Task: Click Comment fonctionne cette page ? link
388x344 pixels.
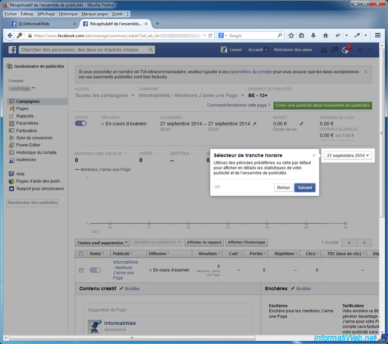Action: 238,105
